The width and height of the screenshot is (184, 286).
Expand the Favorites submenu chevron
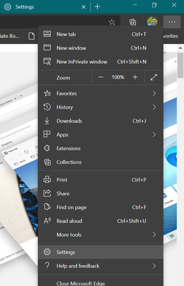pyautogui.click(x=154, y=93)
